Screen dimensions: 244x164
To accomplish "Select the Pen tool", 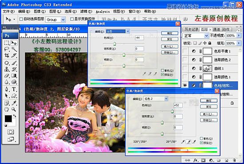I will (7, 89).
